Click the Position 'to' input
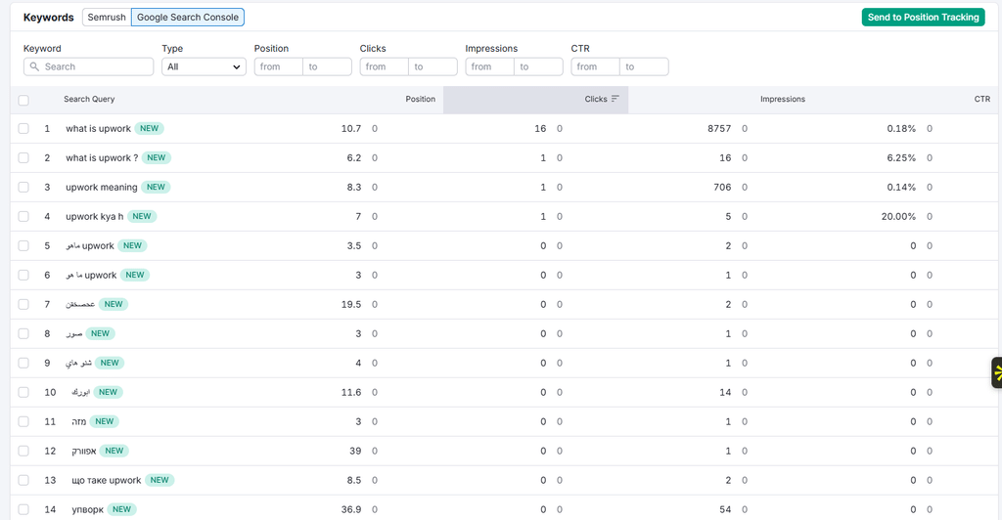The width and height of the screenshot is (1002, 520). pos(327,66)
